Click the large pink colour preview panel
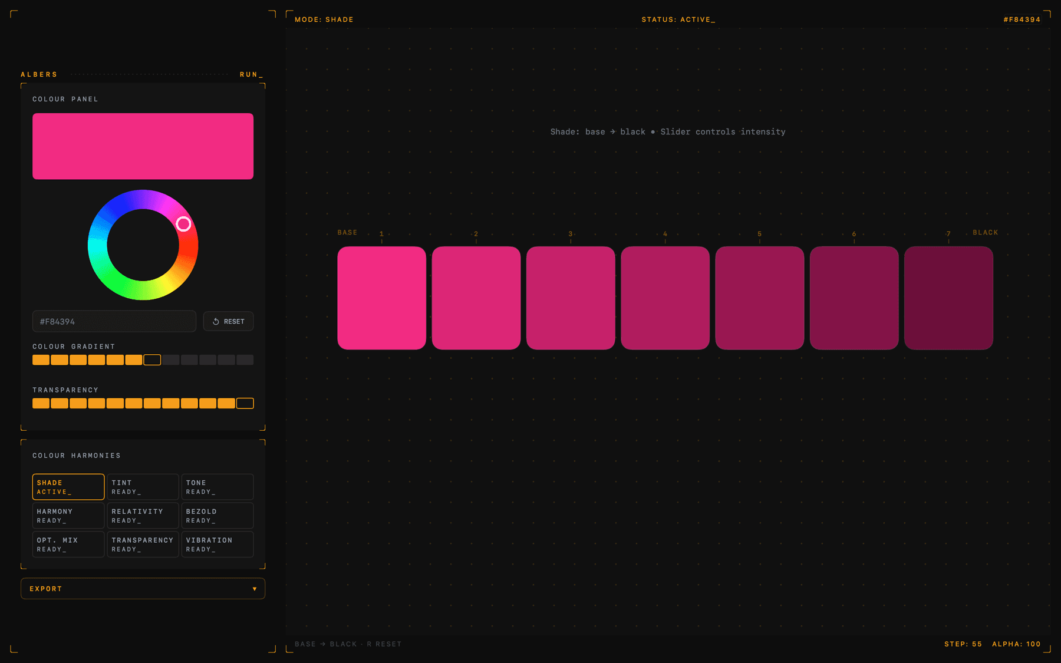 143,146
